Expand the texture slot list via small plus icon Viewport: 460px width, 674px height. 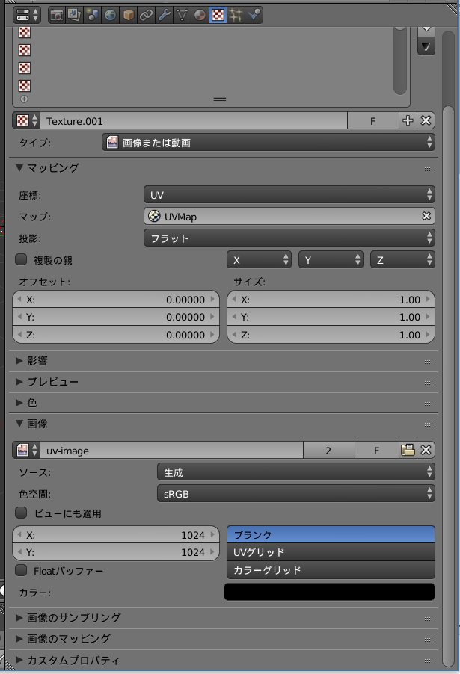coord(24,99)
